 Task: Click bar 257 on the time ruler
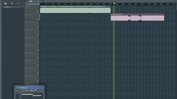point(142,4)
